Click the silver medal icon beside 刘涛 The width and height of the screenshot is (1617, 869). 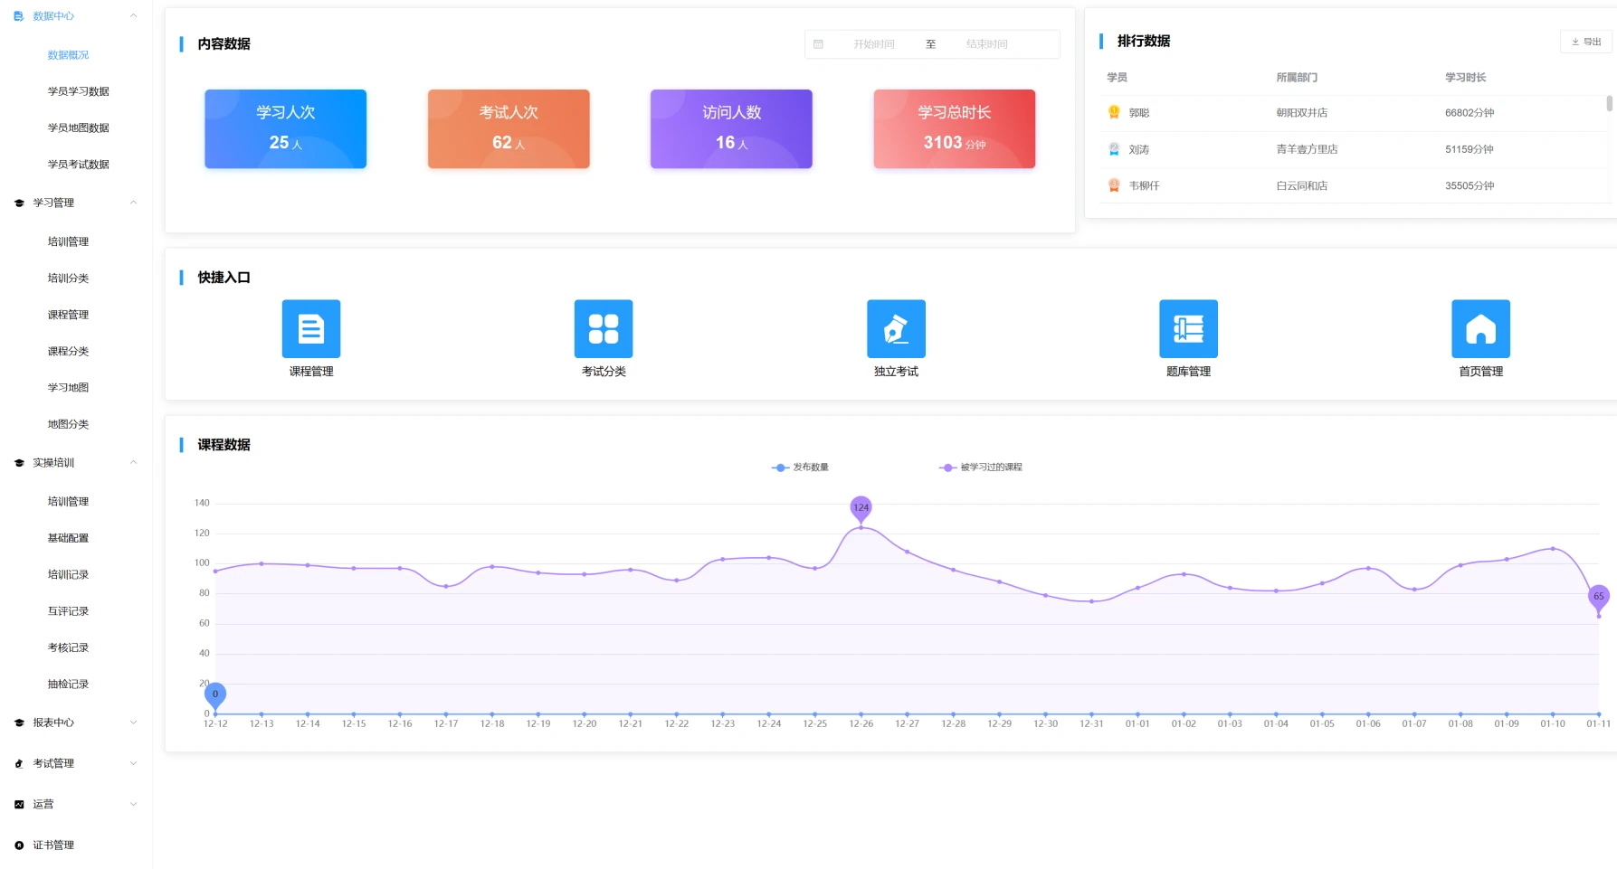(x=1114, y=149)
